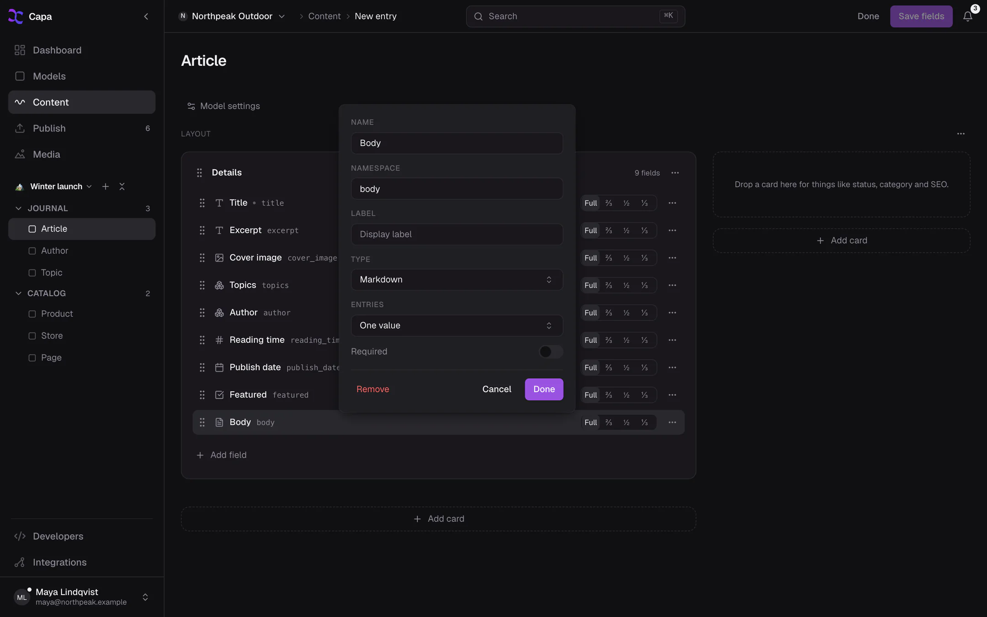Set Excerpt field width to two-thirds
This screenshot has width=987, height=617.
click(609, 230)
